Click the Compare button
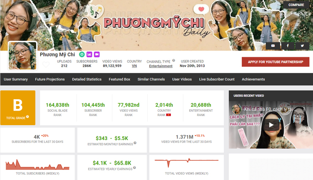313x180 pixels. pyautogui.click(x=296, y=5)
